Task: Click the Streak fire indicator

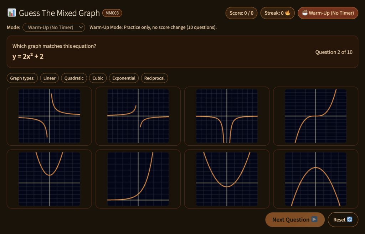Action: tap(278, 13)
